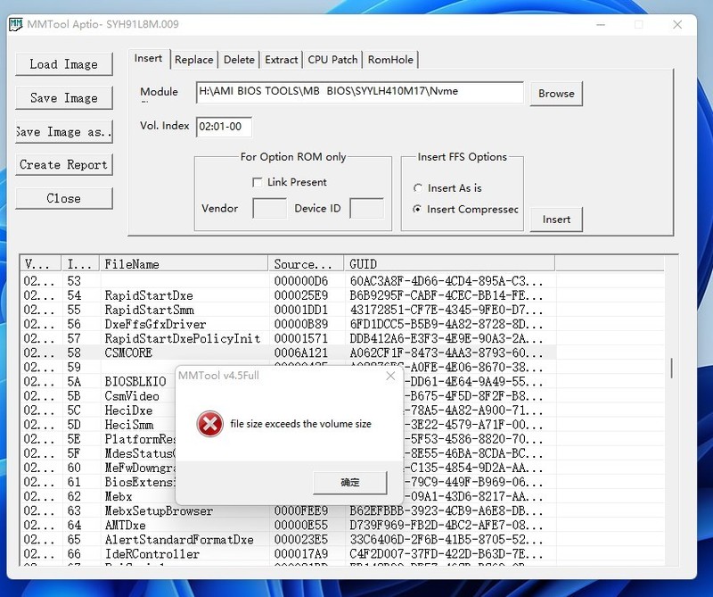Screen dimensions: 713x597
Task: Select the RapidStartSmm module row
Action: tap(288, 311)
